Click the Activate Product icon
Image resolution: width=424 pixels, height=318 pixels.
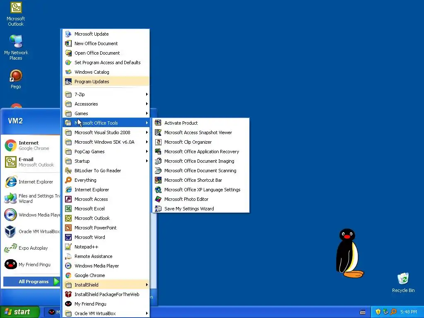pyautogui.click(x=158, y=123)
